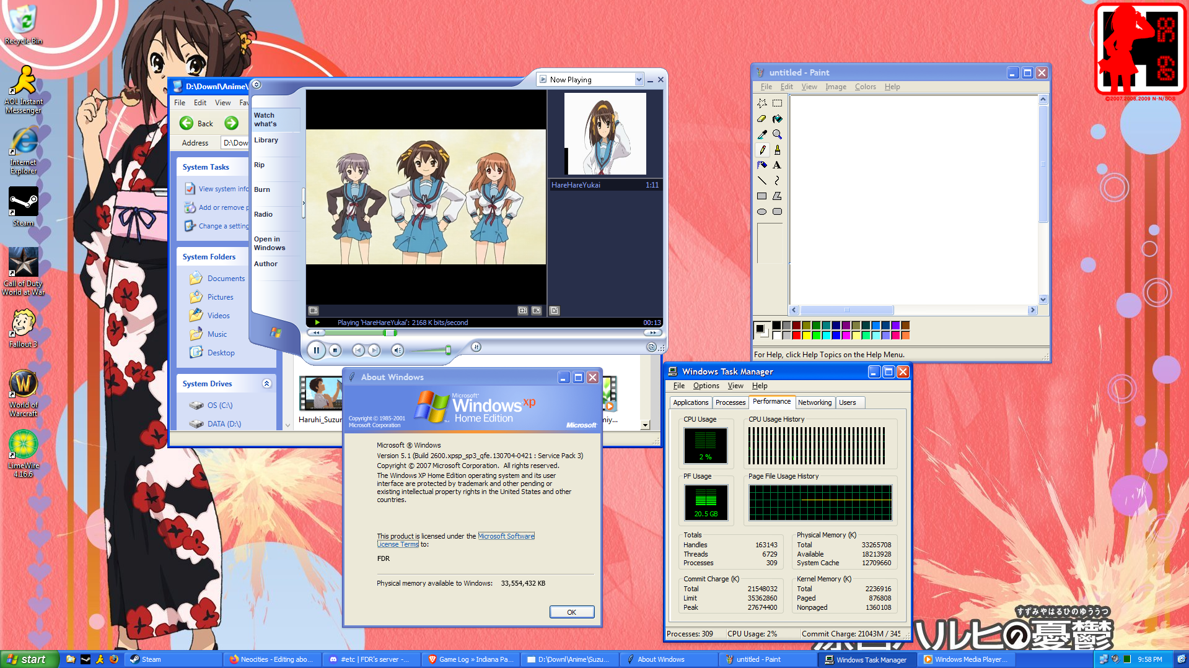
Task: Choose the Polygon shape tool in Paint
Action: click(777, 196)
